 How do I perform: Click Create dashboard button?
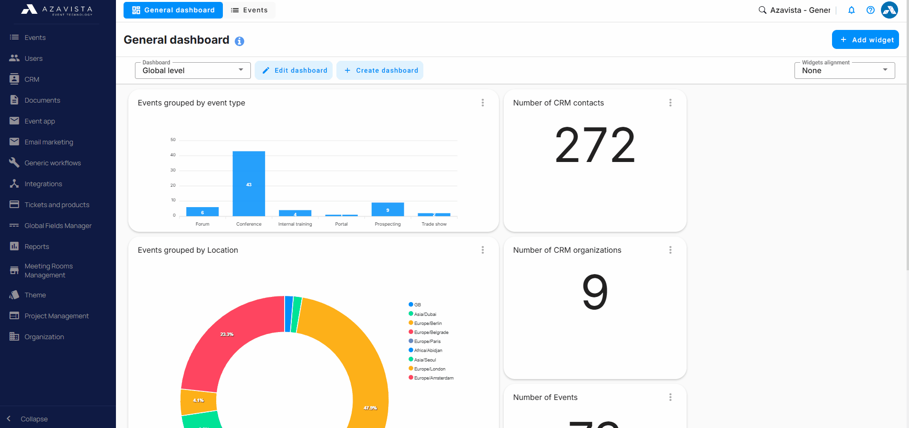click(x=380, y=70)
